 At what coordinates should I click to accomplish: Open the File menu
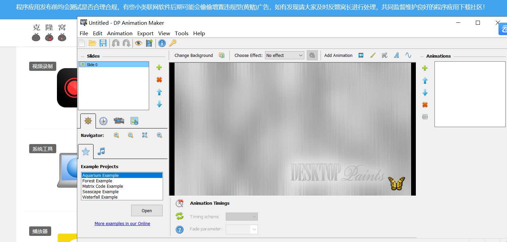pos(84,33)
